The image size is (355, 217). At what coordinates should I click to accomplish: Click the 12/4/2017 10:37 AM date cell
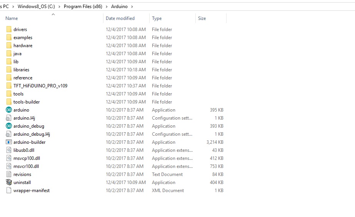tap(126, 86)
